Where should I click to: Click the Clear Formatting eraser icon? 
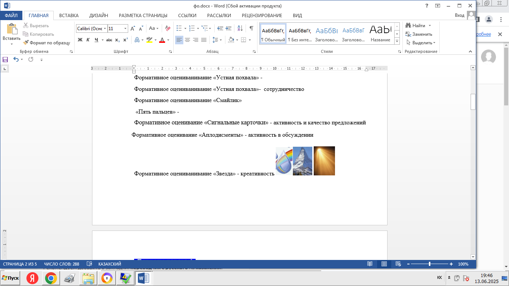[168, 28]
